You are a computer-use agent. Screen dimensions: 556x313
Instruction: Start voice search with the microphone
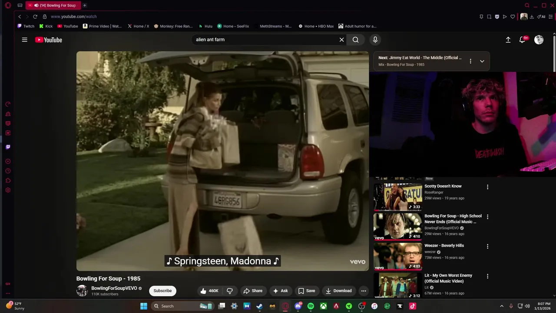tap(375, 40)
